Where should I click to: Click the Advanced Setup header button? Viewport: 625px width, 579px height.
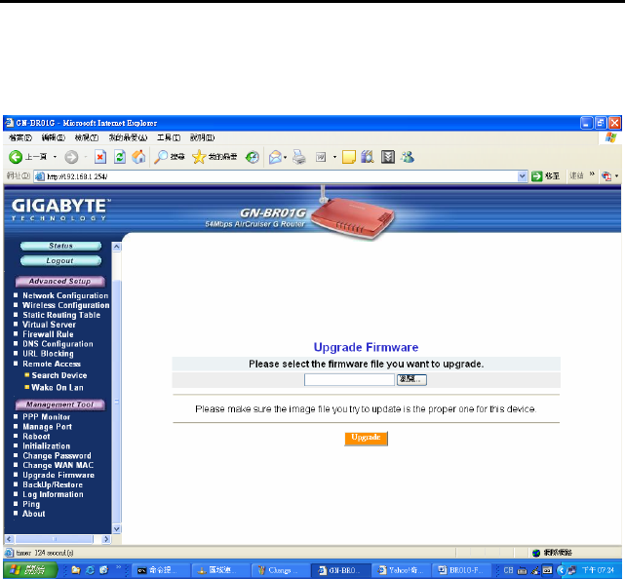click(59, 282)
